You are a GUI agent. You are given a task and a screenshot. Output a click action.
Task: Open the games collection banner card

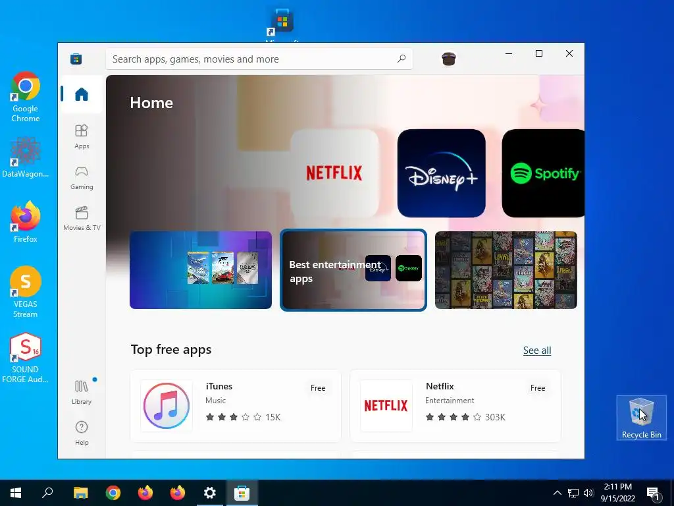201,269
